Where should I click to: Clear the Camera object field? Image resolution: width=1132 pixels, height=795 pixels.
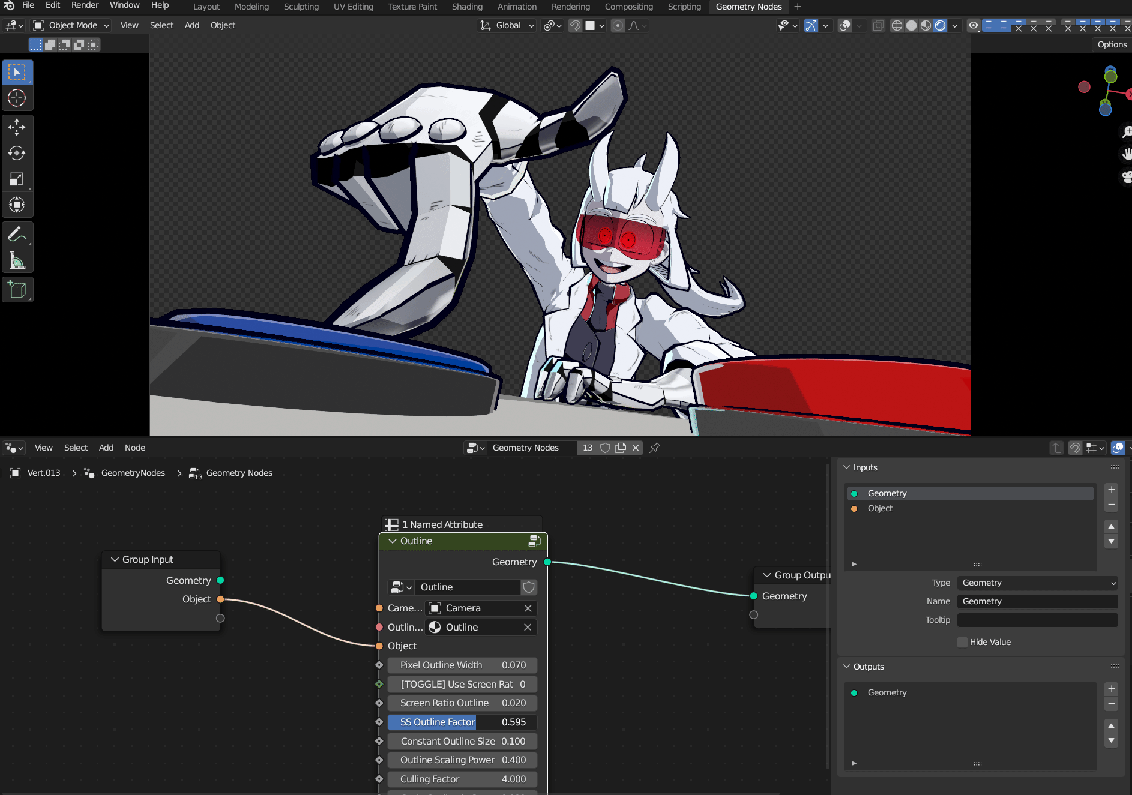(528, 608)
